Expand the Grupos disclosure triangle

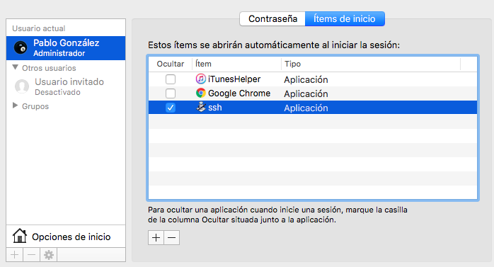tap(15, 106)
